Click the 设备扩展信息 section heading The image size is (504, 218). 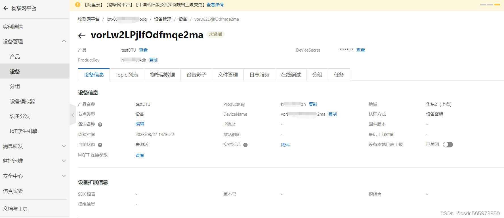[93, 182]
